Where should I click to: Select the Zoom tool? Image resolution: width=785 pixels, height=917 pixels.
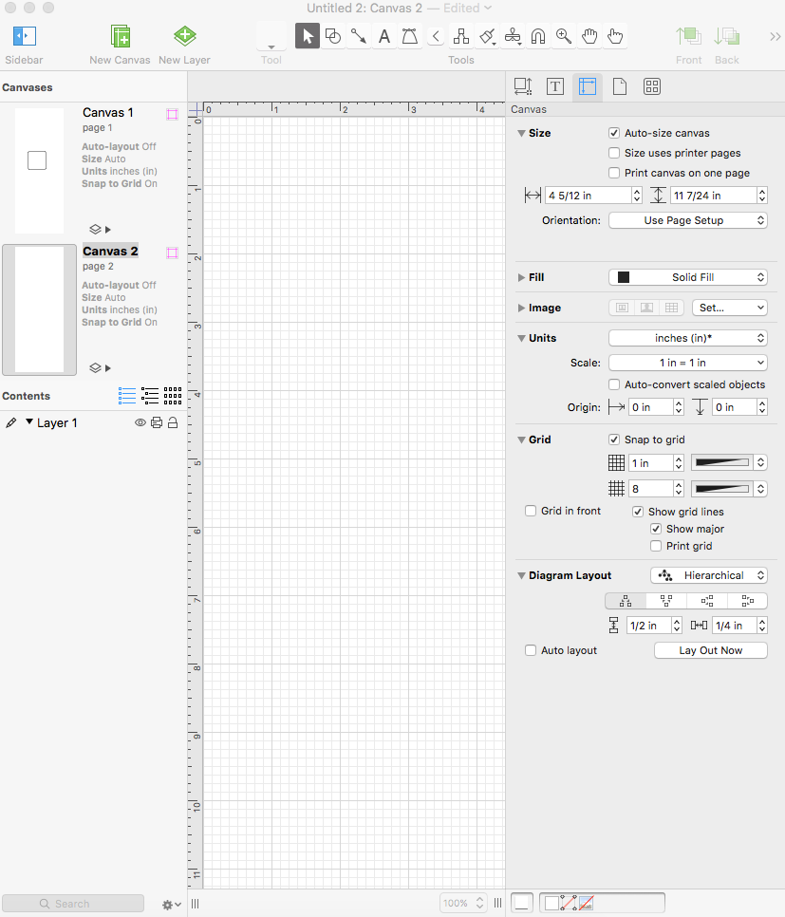pos(564,36)
